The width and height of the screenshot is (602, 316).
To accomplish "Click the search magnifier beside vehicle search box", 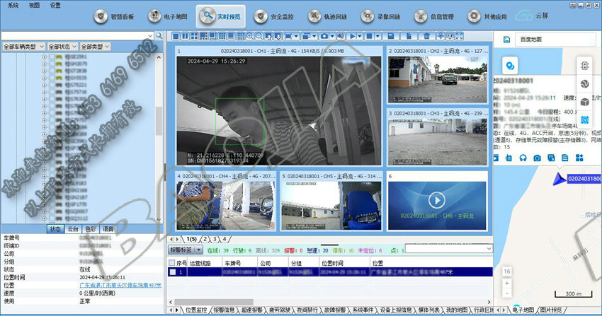I will point(159,35).
